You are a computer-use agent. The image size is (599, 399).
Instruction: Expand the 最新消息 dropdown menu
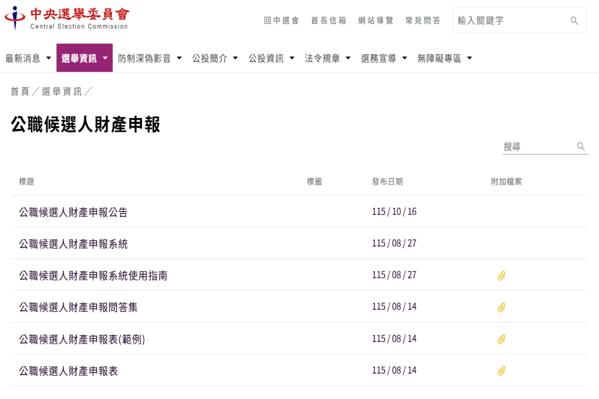28,58
